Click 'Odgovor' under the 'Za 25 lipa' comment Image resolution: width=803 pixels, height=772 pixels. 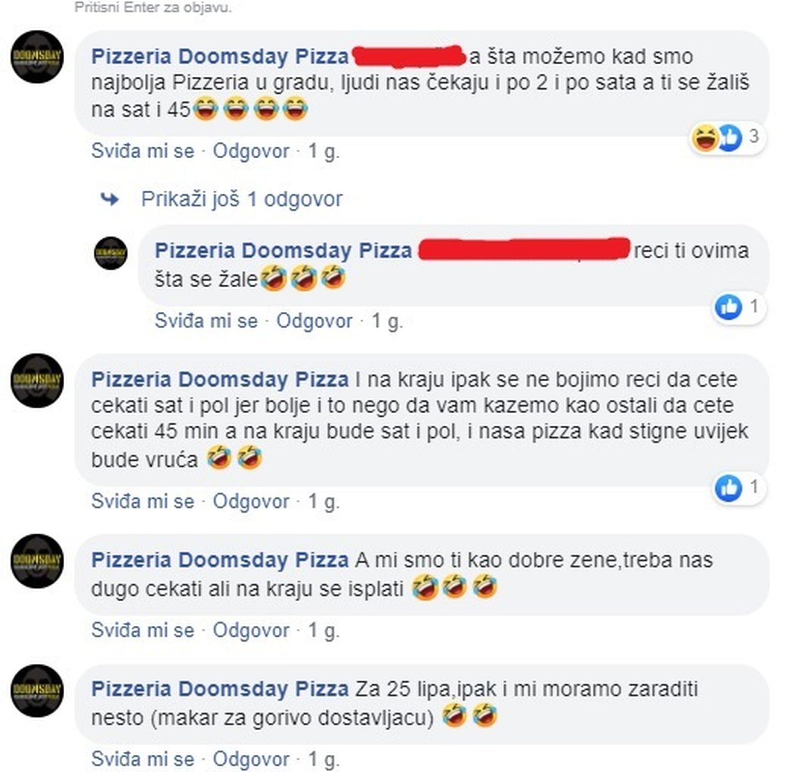pos(251,759)
